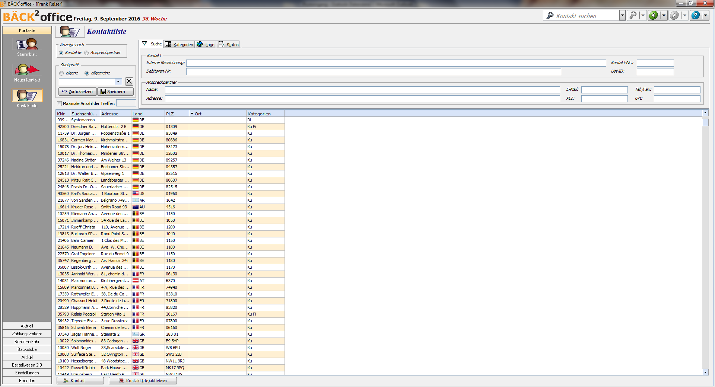Delete search profile with X button
This screenshot has height=387, width=715.
point(129,81)
